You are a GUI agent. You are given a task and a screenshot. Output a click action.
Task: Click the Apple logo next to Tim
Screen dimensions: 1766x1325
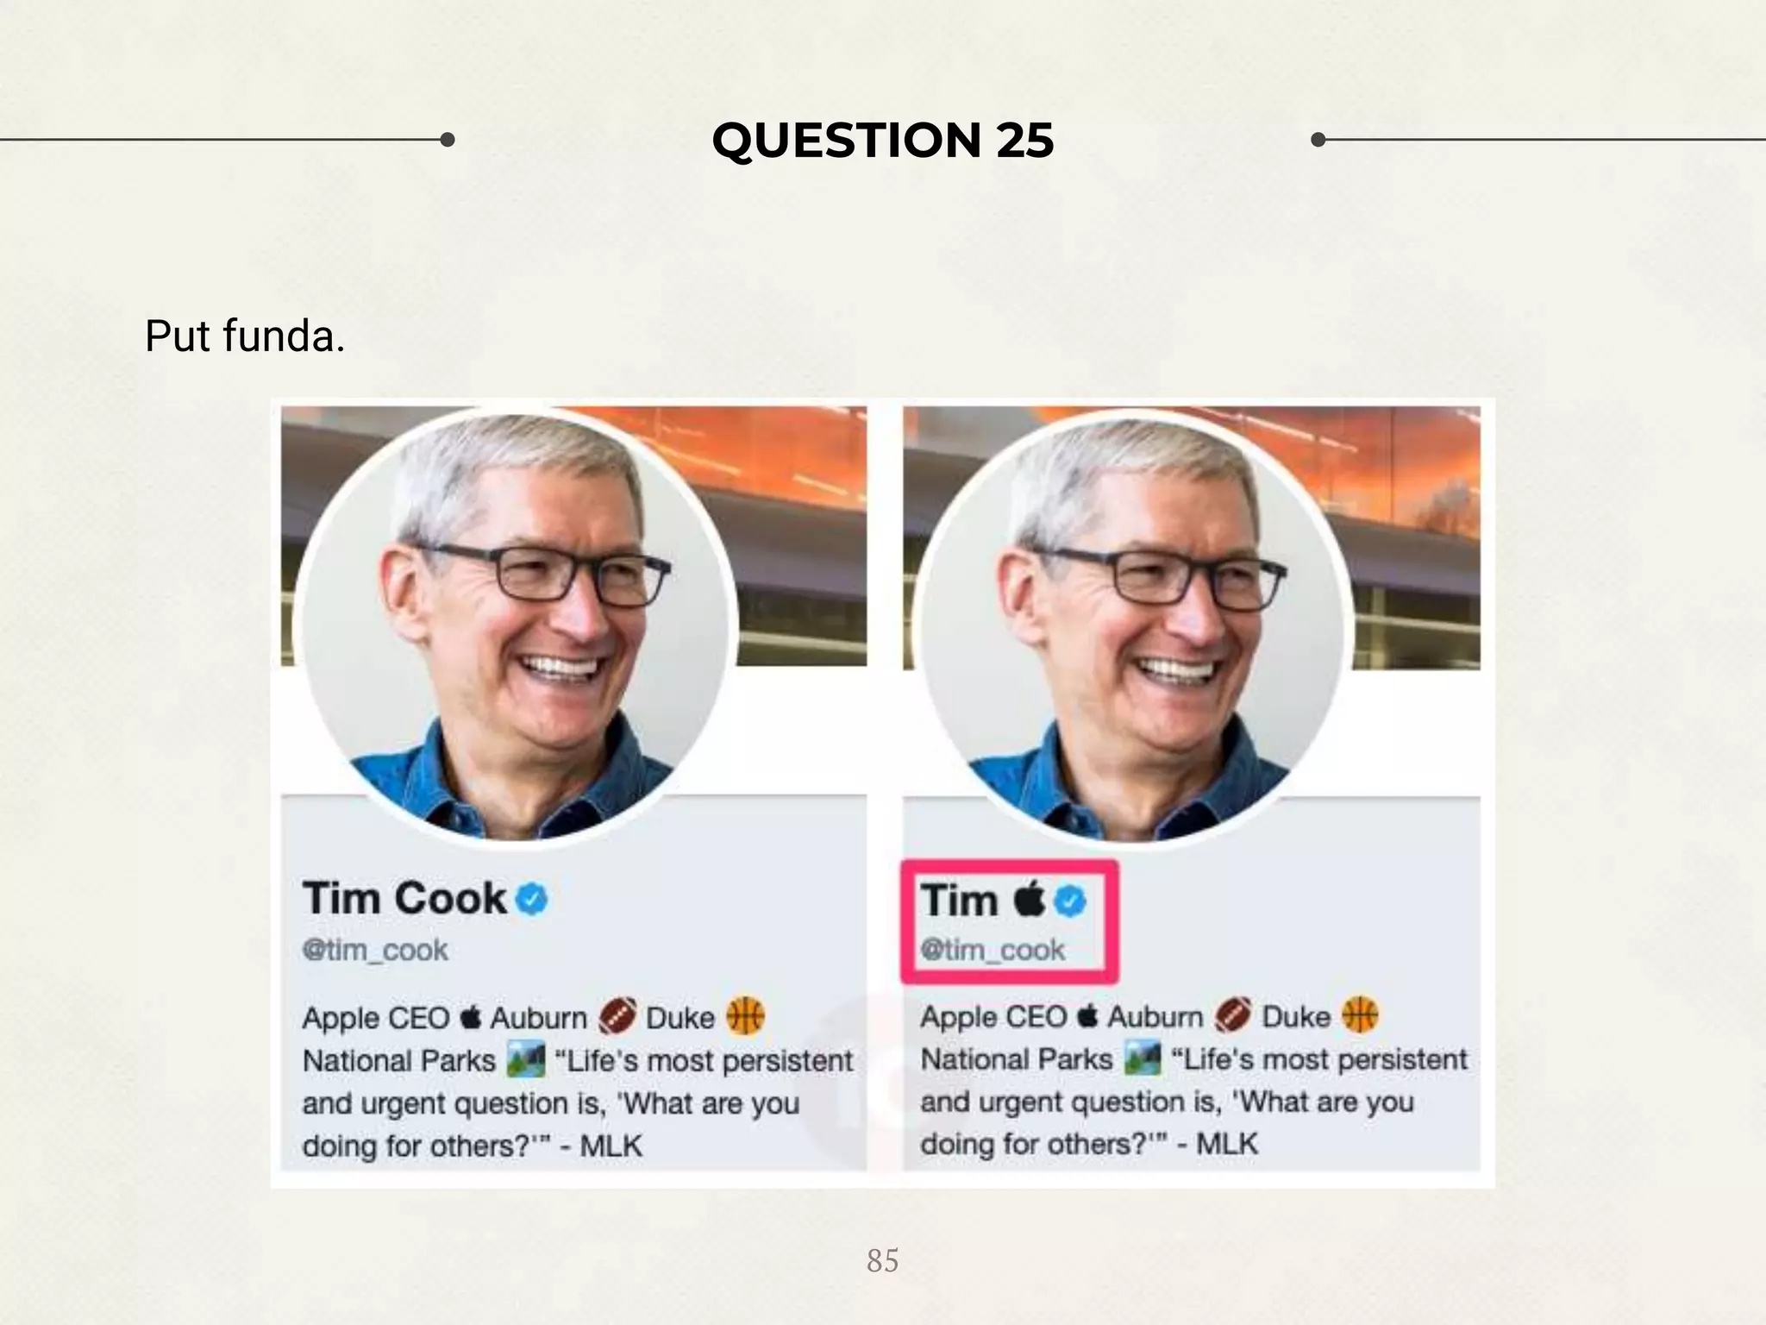[1029, 898]
